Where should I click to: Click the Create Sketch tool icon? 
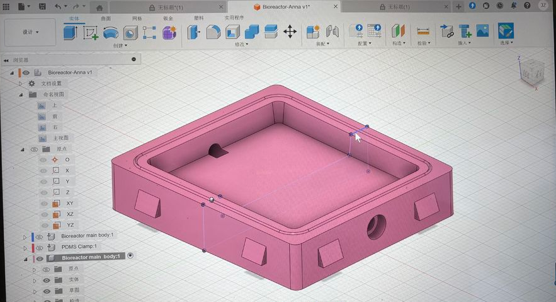pos(91,32)
